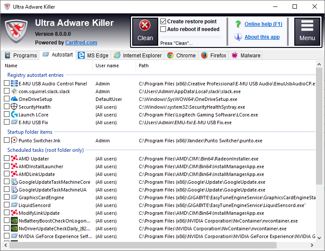325x251 pixels.
Task: Open the Carifred.com link
Action: click(x=81, y=43)
